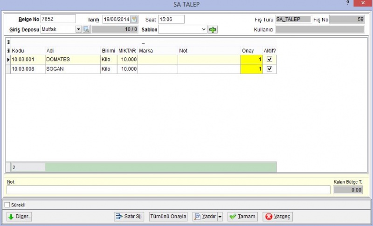This screenshot has width=373, height=226.
Task: Click the warehouse lookup icon next to Mutfak
Action: click(86, 29)
